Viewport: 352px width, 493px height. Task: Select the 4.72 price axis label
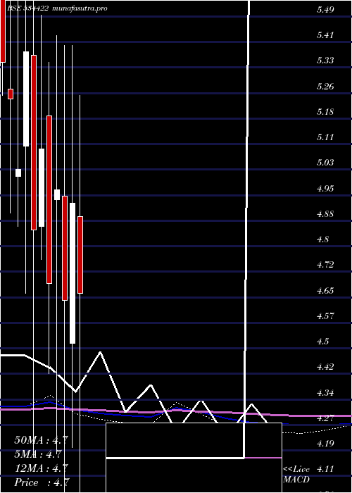(x=325, y=265)
